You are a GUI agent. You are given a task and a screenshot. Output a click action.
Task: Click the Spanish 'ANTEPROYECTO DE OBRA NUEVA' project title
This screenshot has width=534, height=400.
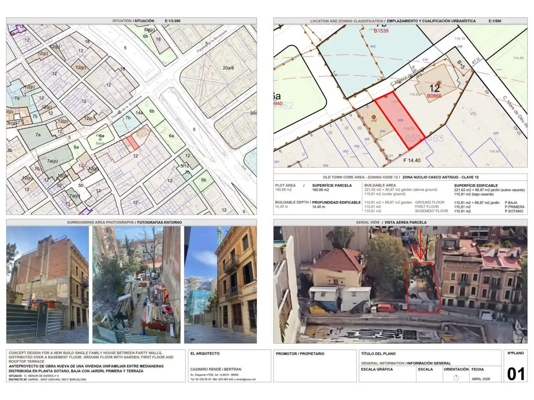(86, 368)
